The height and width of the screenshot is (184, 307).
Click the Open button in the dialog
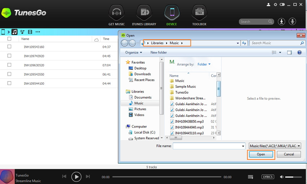point(261,154)
